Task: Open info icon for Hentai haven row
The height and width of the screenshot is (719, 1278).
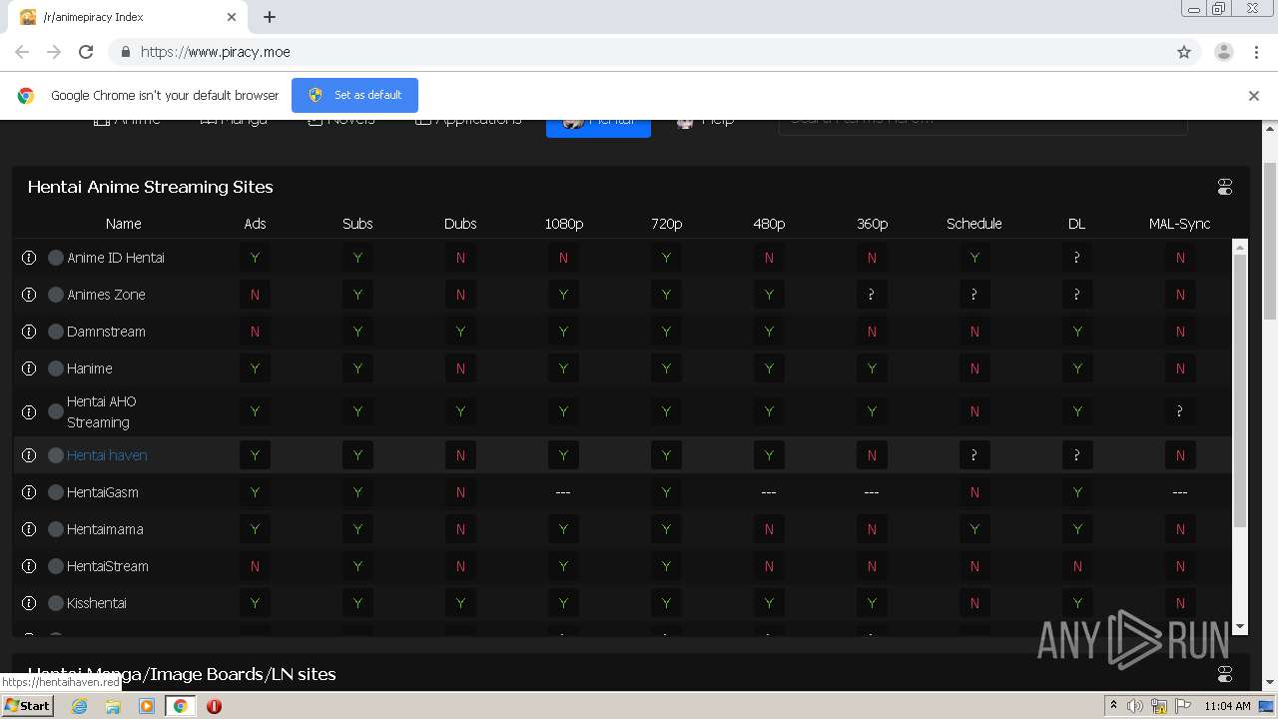Action: (x=29, y=455)
